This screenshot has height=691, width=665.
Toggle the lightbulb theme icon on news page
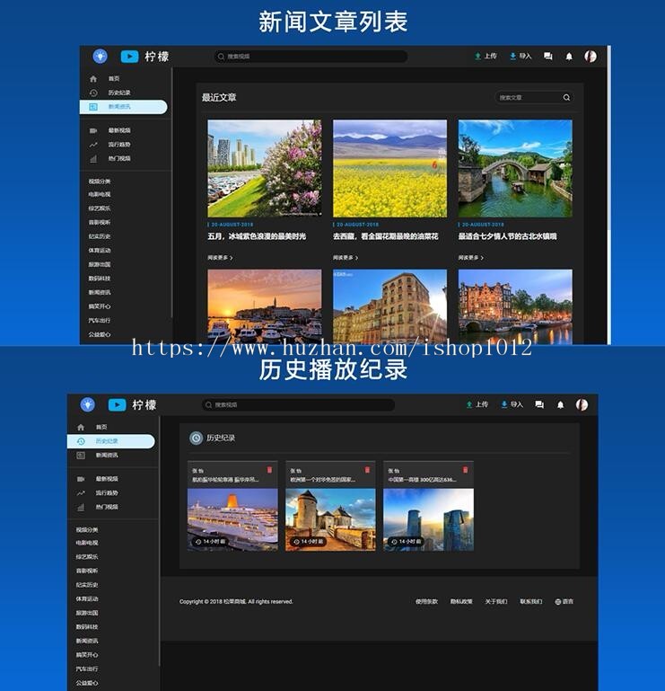click(100, 56)
